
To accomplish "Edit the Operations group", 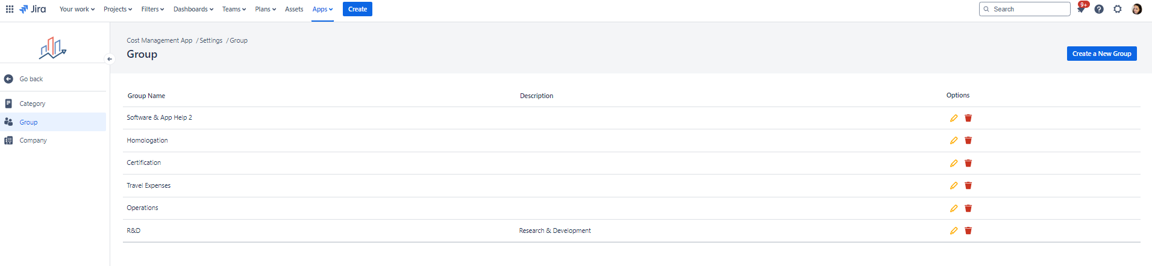I will point(954,208).
